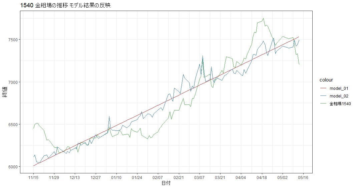Click x-axis date label 01/10
359x188 pixels.
click(x=116, y=177)
